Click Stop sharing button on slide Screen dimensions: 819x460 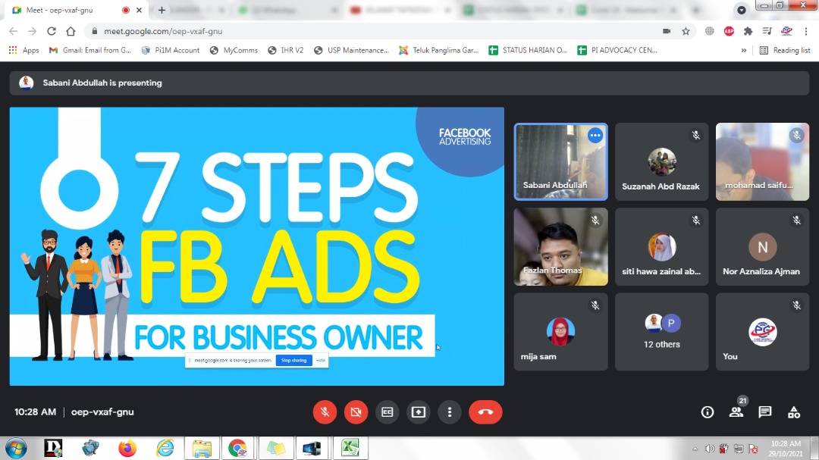point(294,360)
